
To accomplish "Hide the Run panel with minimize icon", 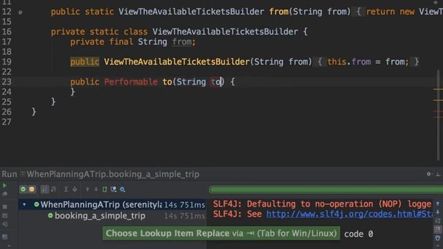I will pyautogui.click(x=438, y=174).
